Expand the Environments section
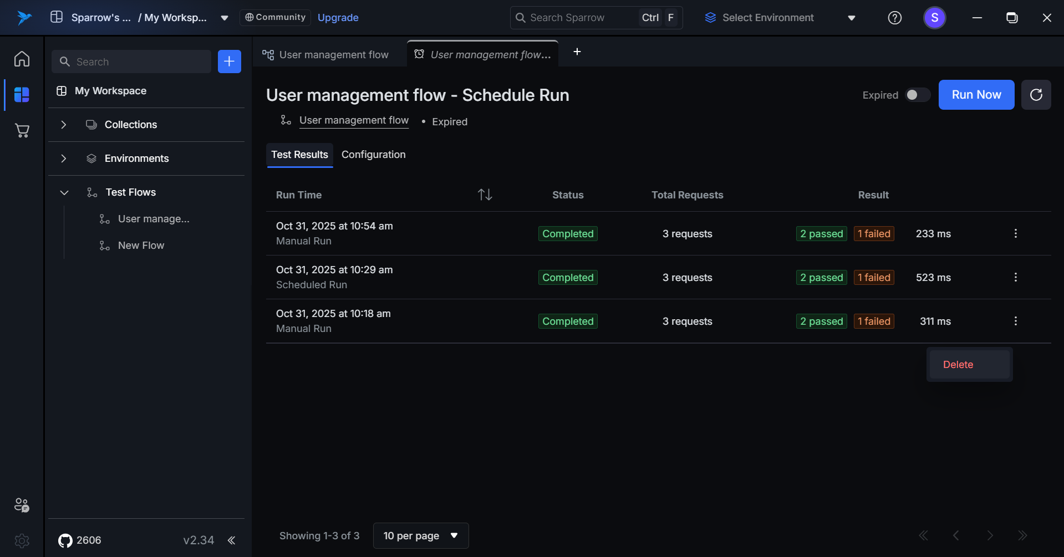The image size is (1064, 557). pos(64,159)
